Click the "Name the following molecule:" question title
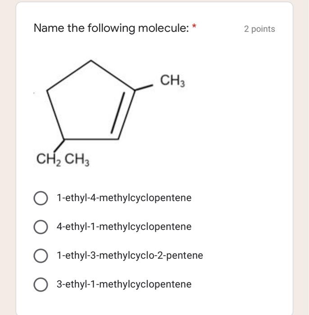This screenshot has height=315, width=309. click(x=111, y=28)
